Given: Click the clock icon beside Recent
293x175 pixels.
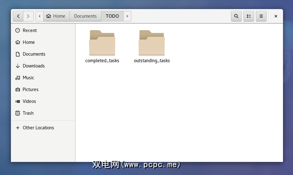Looking at the screenshot, I should (17, 31).
